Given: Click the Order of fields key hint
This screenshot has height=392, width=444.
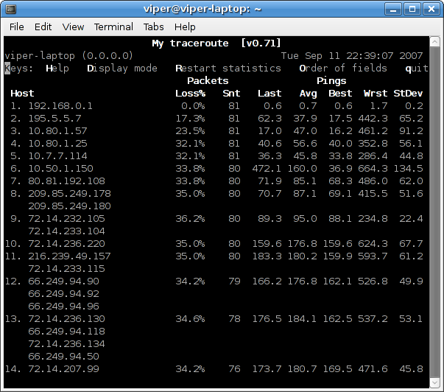Looking at the screenshot, I should point(343,69).
